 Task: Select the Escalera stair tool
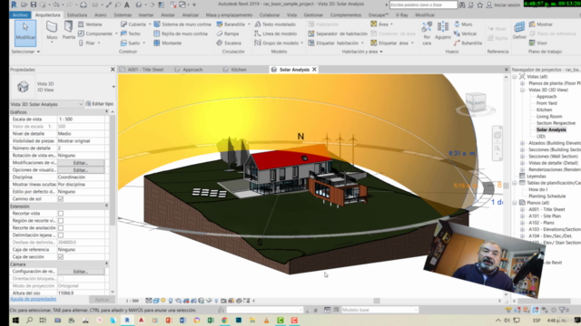coord(229,43)
